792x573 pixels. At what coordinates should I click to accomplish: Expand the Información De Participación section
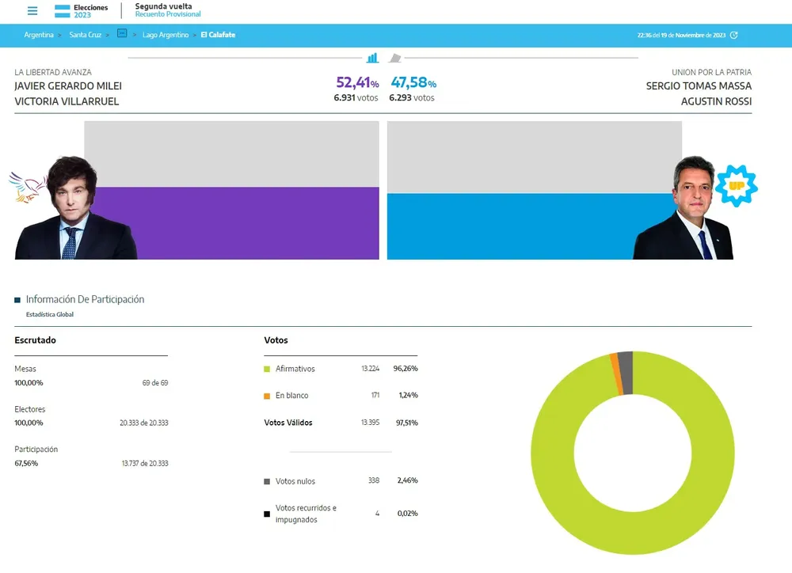tap(86, 299)
